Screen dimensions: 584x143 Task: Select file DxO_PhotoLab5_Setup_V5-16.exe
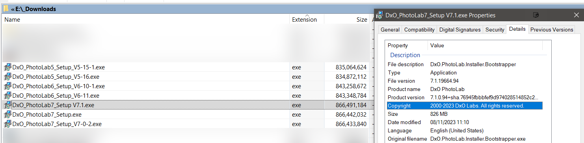point(56,76)
